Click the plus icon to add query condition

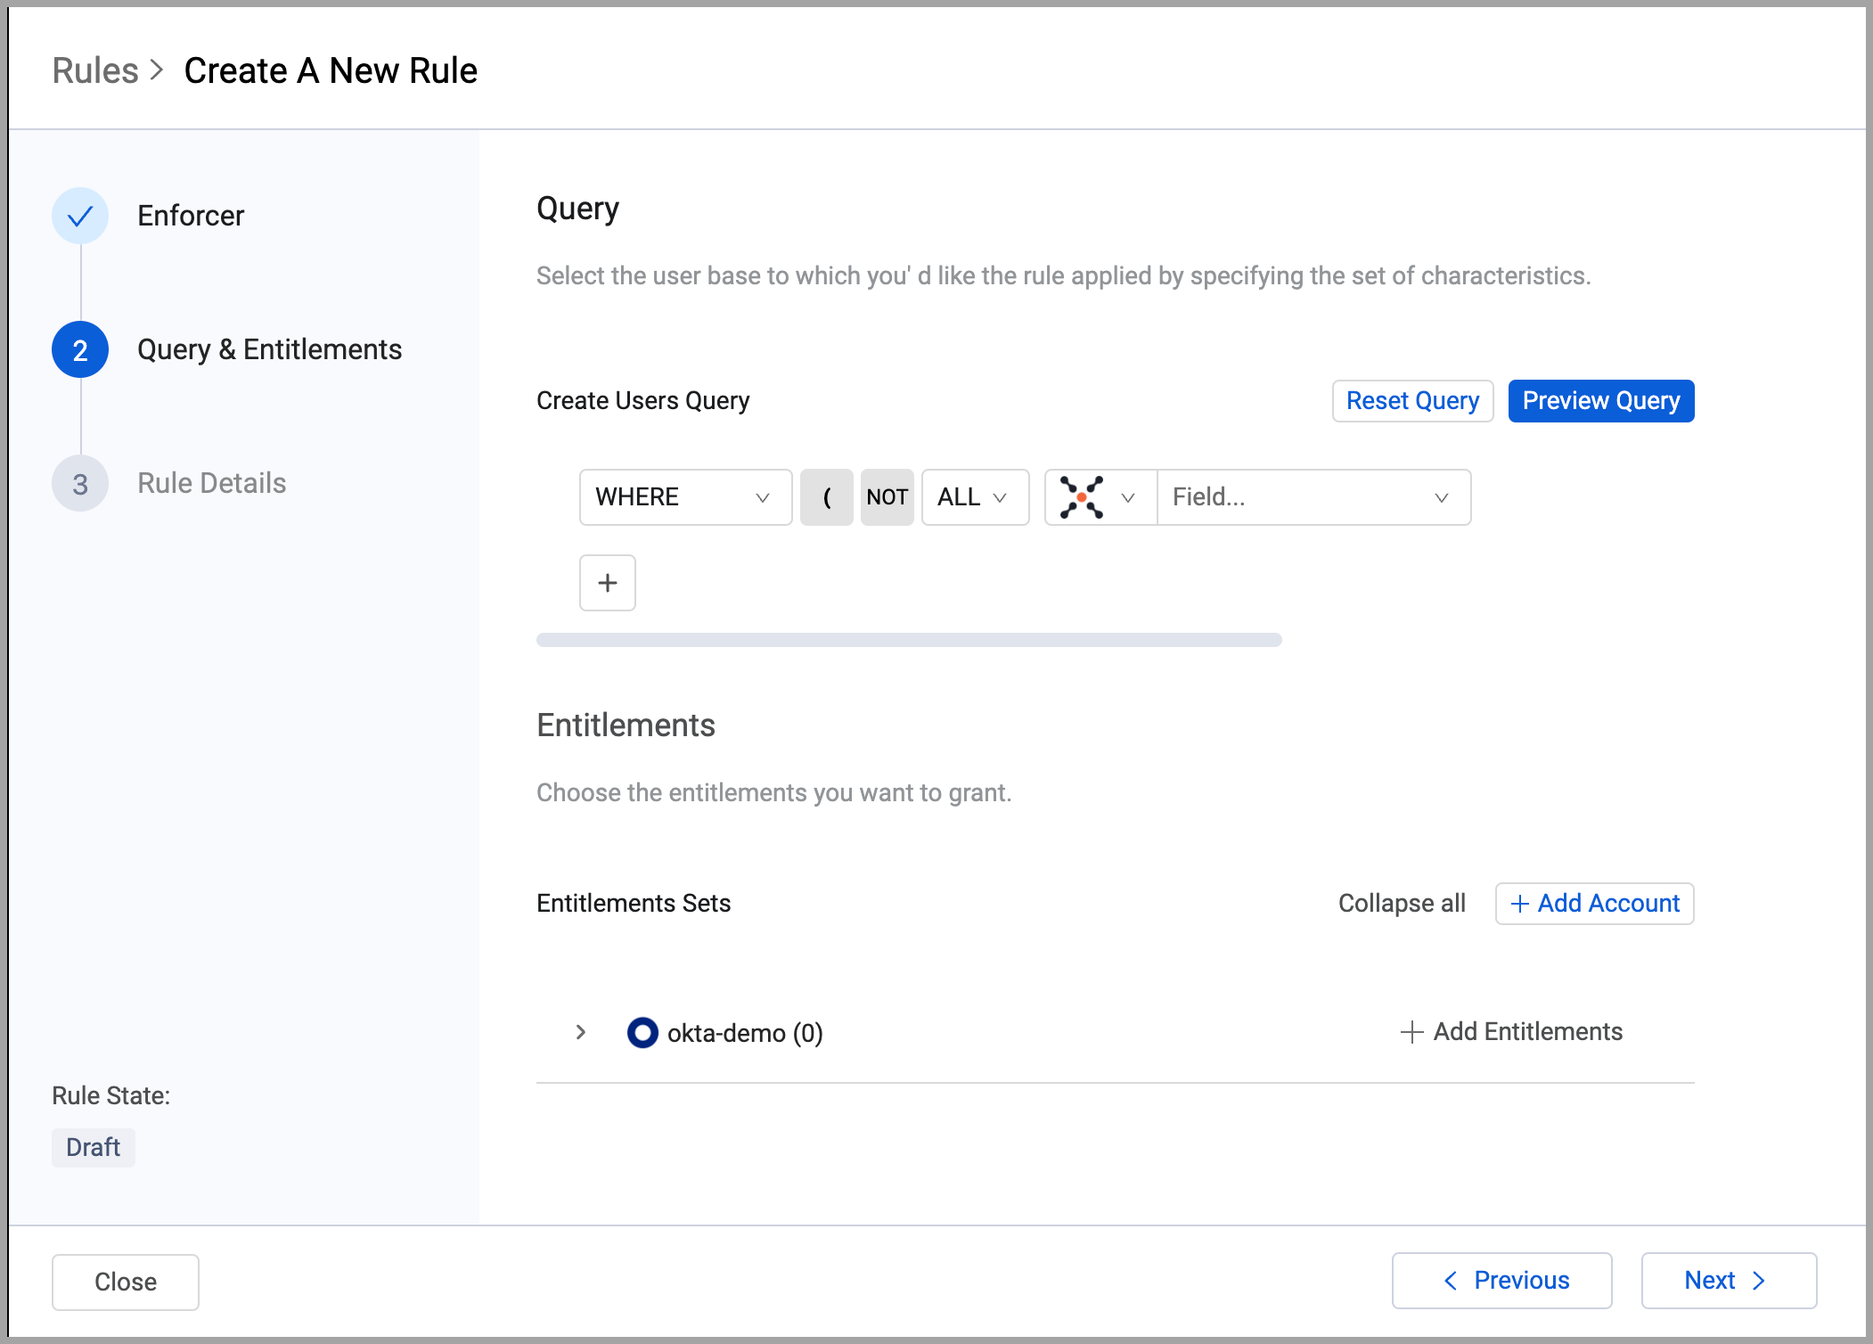point(607,583)
